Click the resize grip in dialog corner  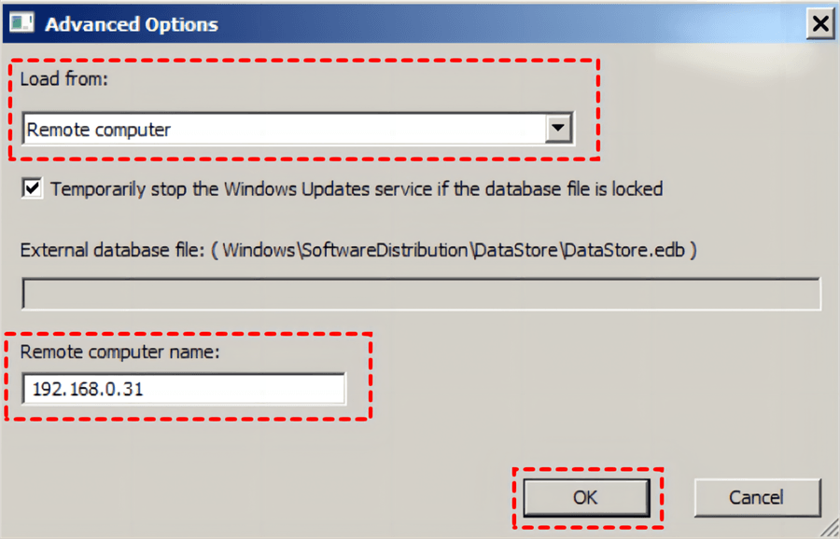(x=829, y=528)
